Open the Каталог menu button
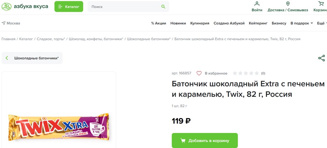Image resolution: width=327 pixels, height=148 pixels. click(x=69, y=6)
